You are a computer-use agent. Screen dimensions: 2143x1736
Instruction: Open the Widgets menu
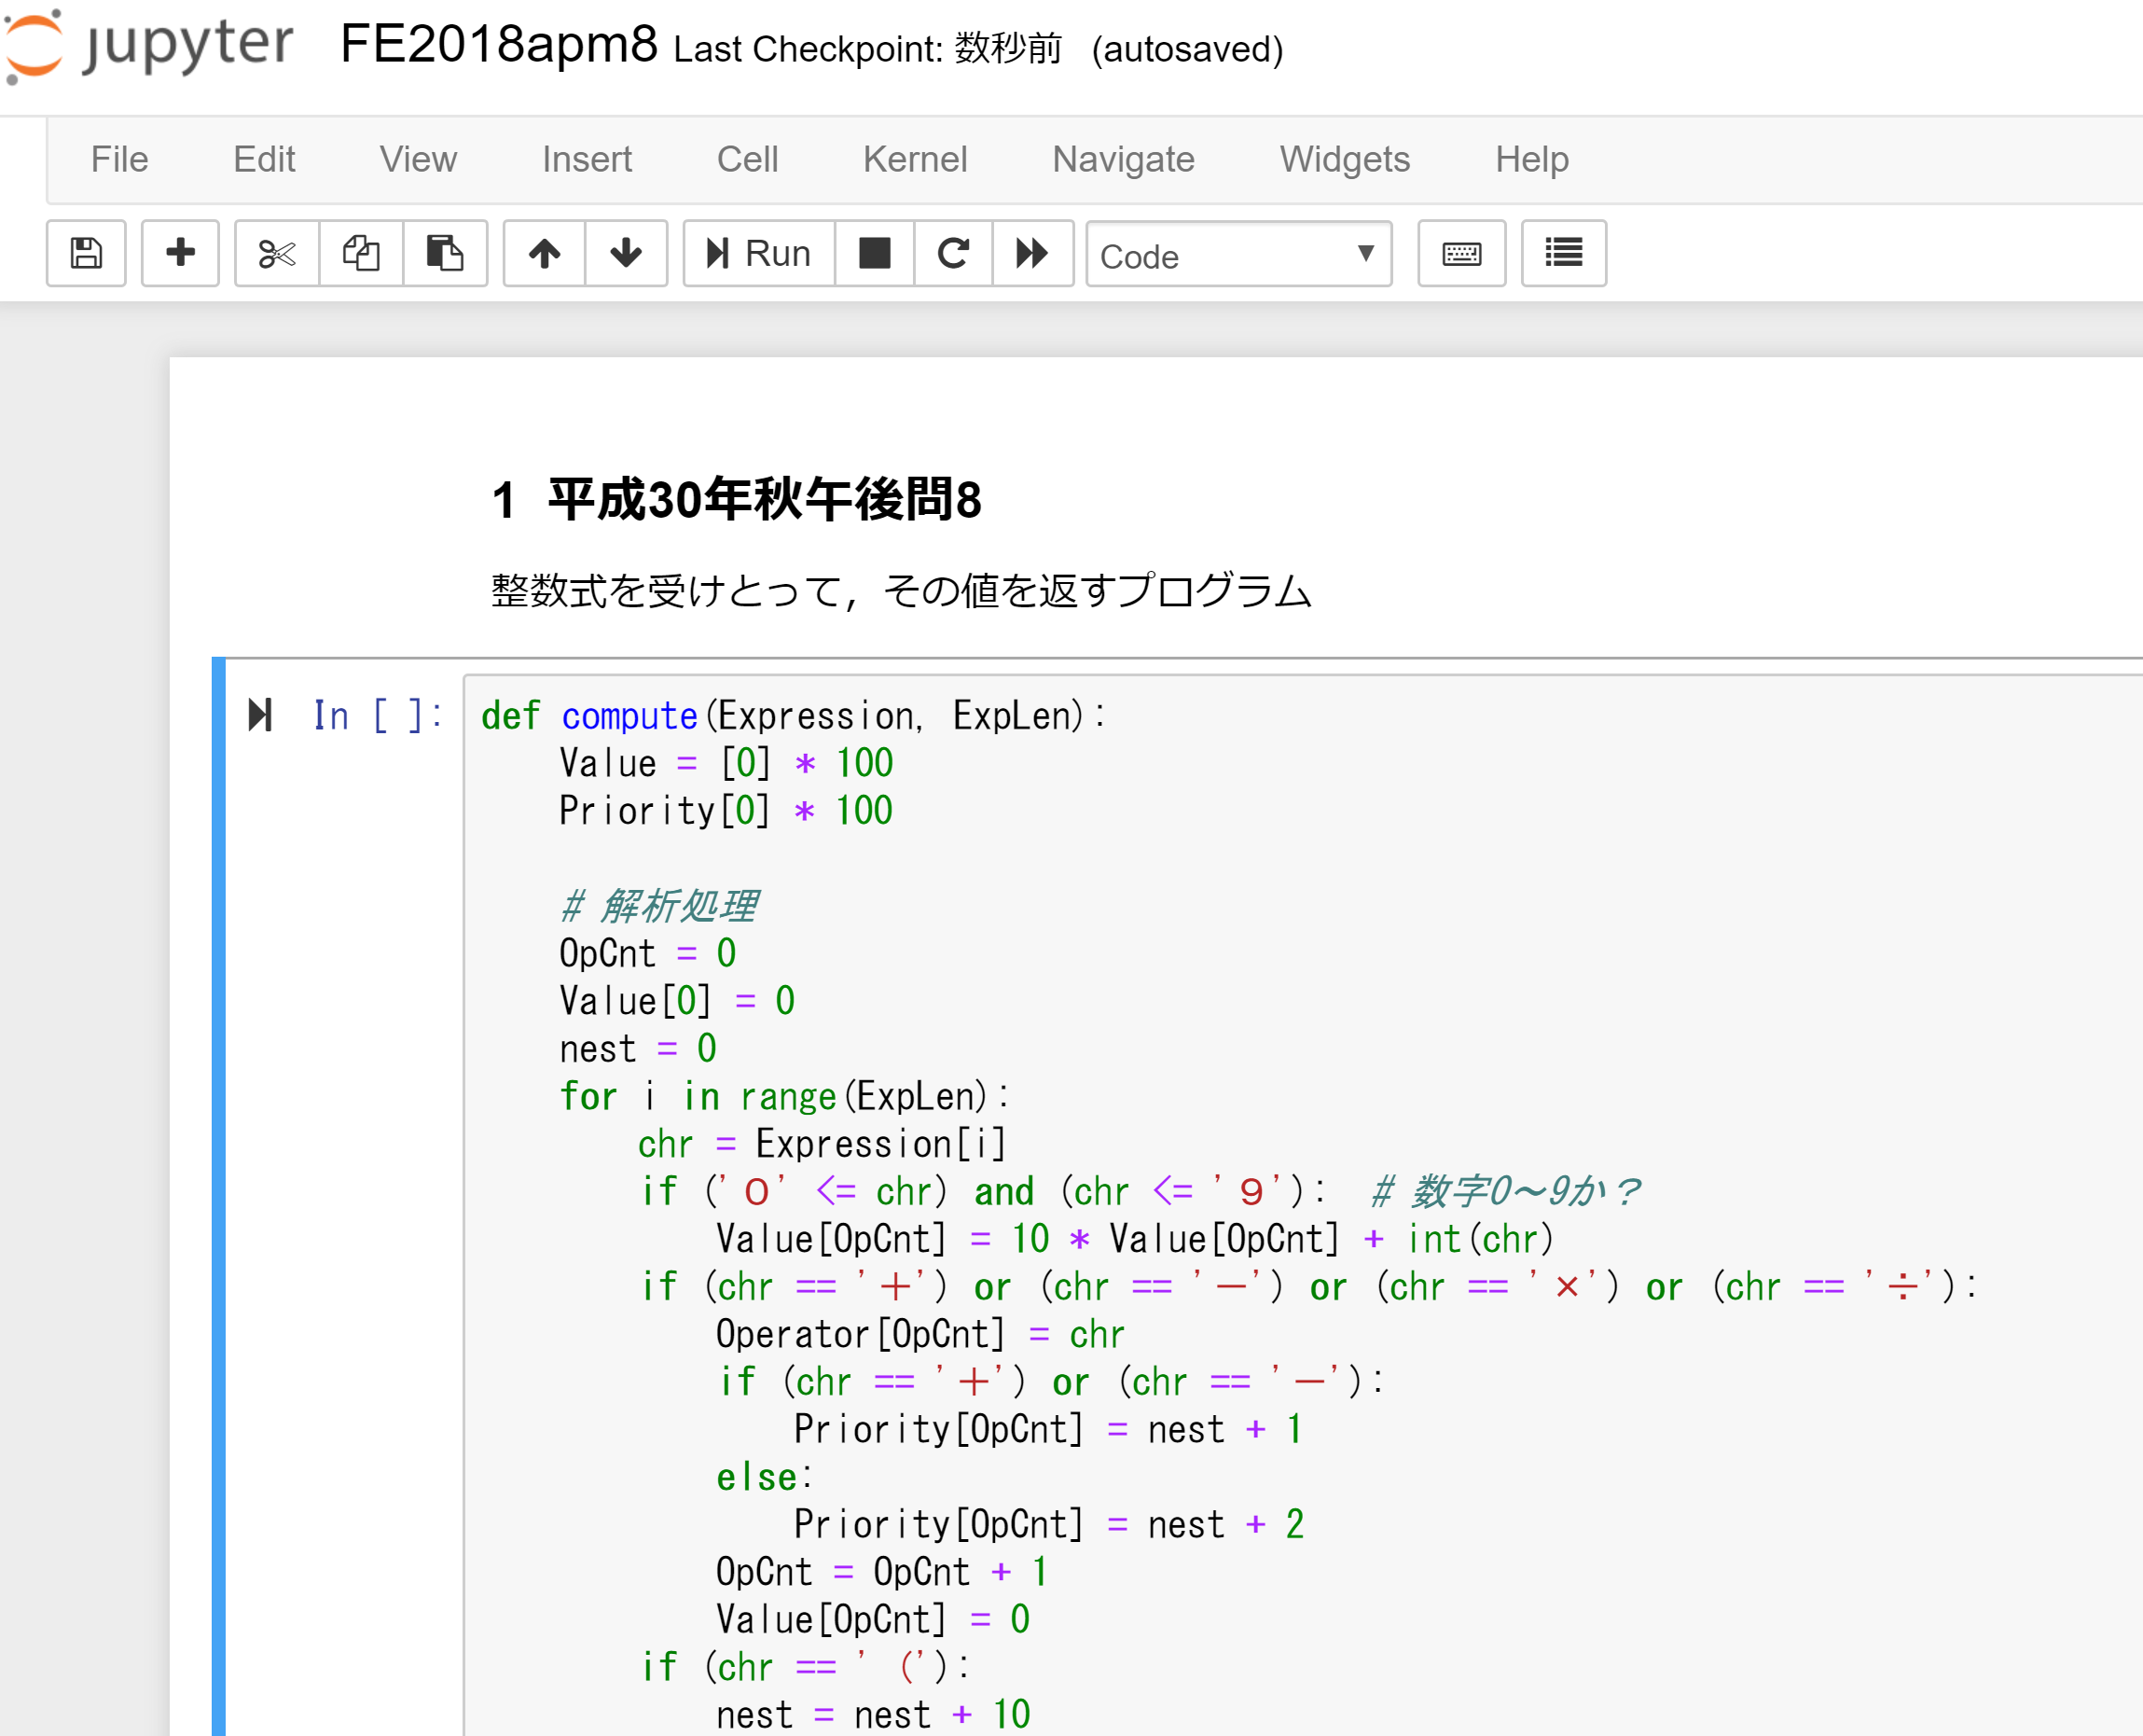coord(1345,160)
